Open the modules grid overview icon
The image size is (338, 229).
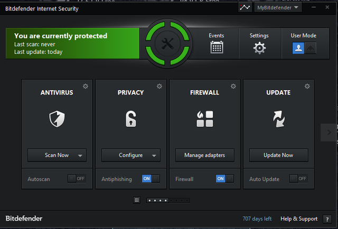(137, 201)
